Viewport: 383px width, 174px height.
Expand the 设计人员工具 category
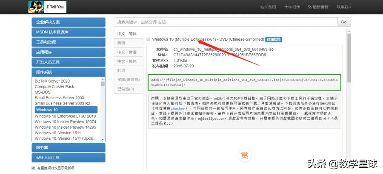(x=69, y=157)
